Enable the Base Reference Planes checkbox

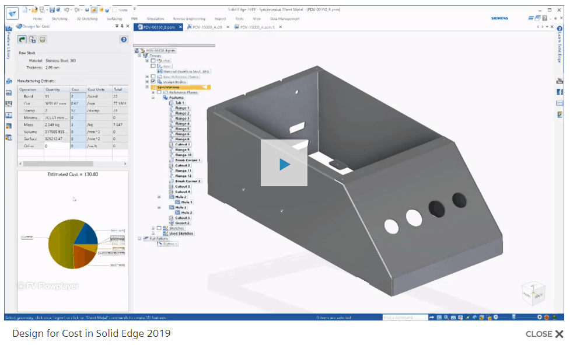[x=152, y=76]
